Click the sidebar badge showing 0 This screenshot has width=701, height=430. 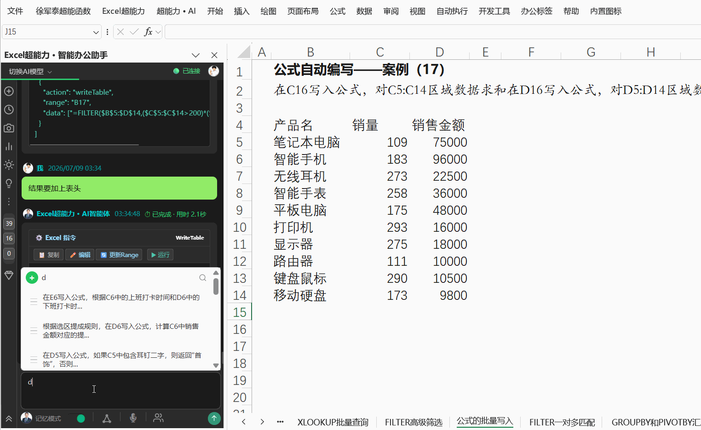[9, 253]
